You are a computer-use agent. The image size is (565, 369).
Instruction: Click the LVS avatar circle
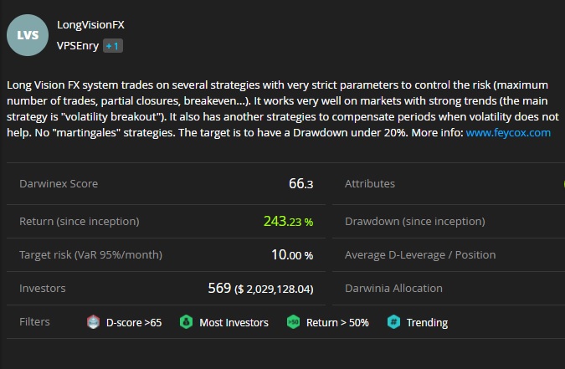[x=27, y=35]
